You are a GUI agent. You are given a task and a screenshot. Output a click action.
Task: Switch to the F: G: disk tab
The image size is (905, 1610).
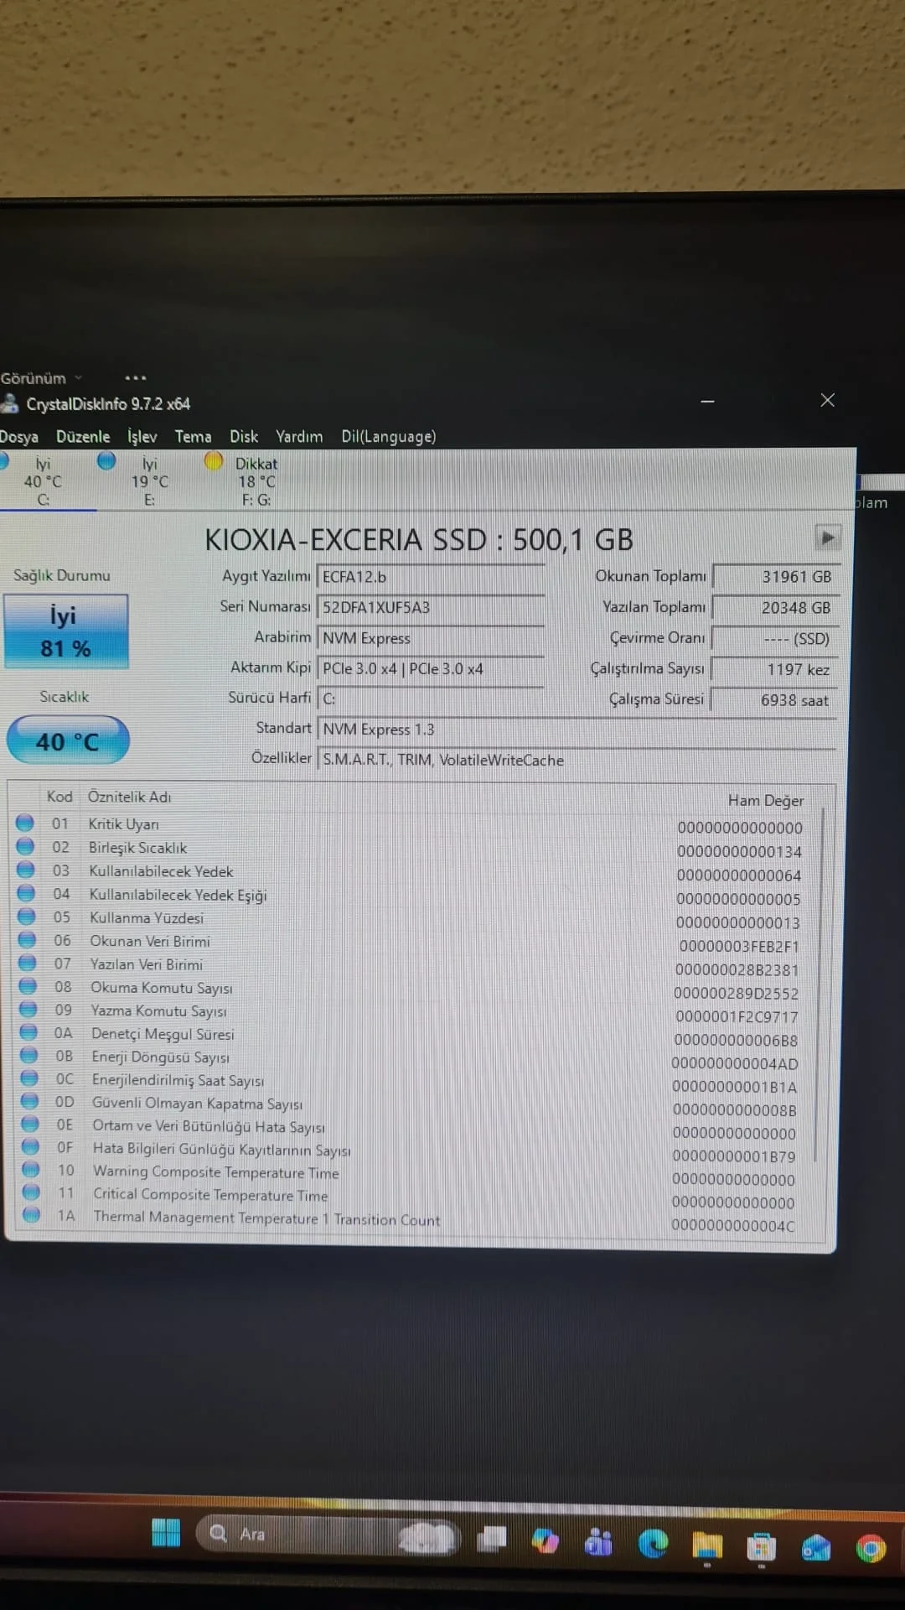click(255, 481)
